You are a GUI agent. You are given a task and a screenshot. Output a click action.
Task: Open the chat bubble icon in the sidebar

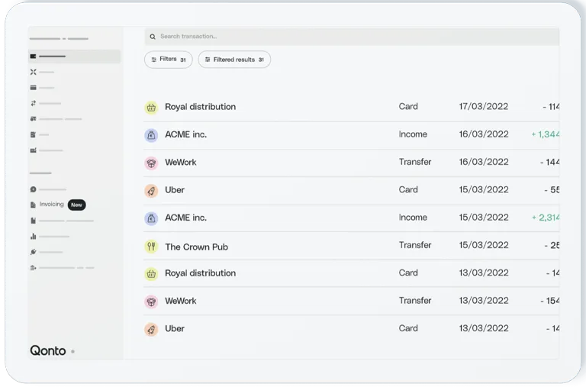point(34,189)
